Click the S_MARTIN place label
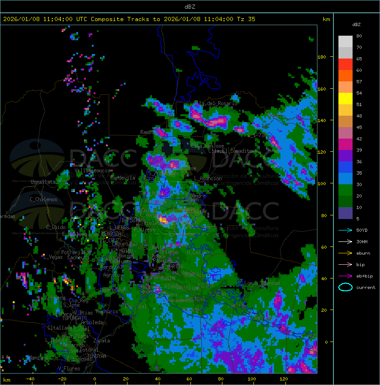The width and height of the screenshot is (380, 385). (173, 266)
